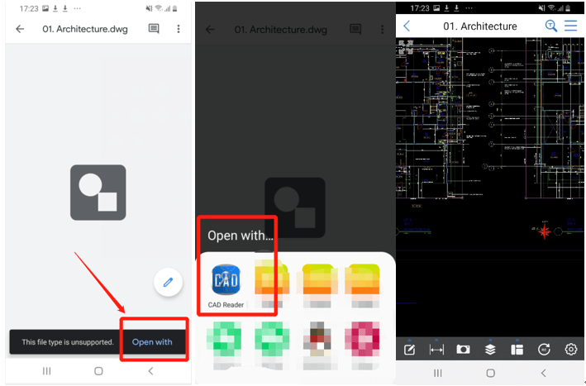Tap Android recent apps button on left screen
The height and width of the screenshot is (386, 586).
click(46, 371)
